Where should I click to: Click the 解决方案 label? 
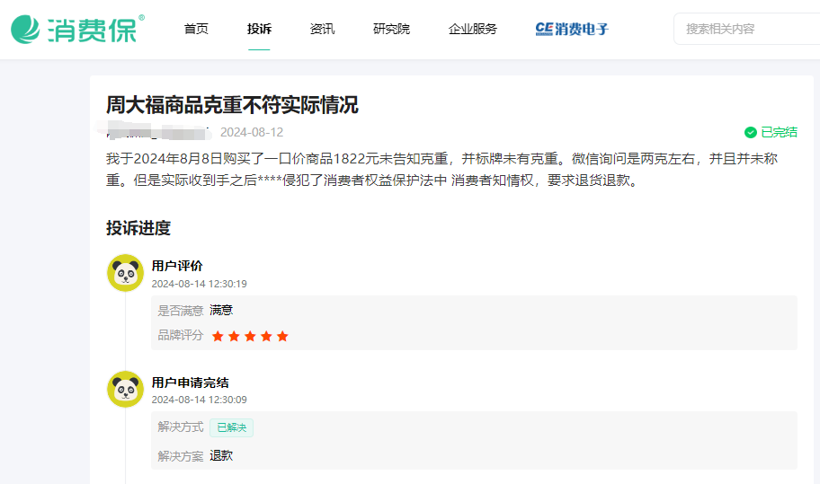(181, 456)
